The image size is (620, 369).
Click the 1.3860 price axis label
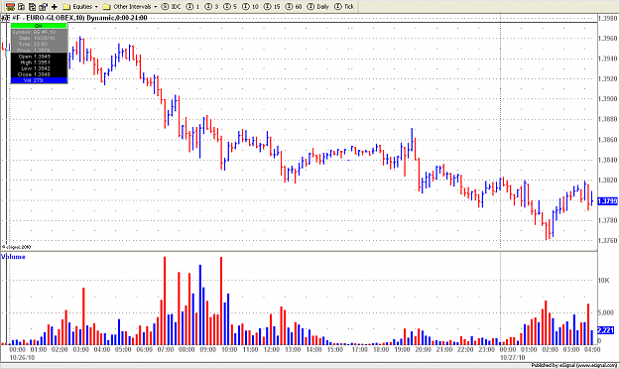[608, 140]
